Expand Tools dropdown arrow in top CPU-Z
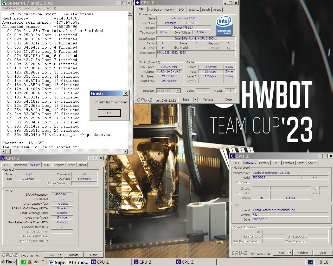 tap(196, 99)
